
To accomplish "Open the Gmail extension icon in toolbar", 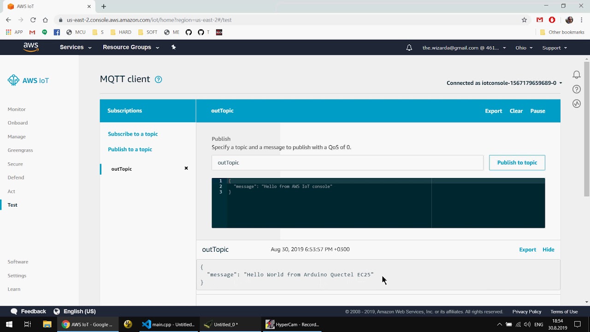I will 540,20.
